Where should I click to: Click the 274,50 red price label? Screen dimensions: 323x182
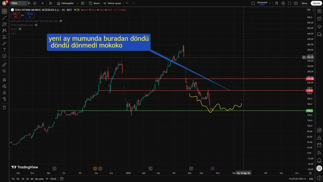click(x=310, y=78)
